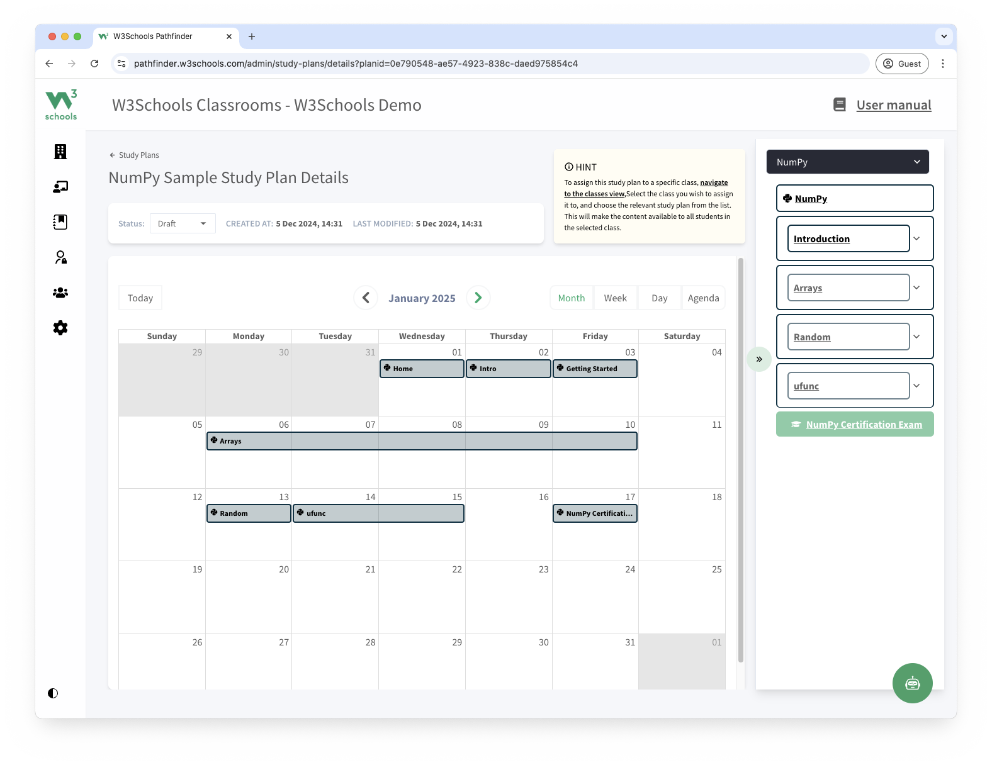992x765 pixels.
Task: Click the Today button
Action: point(140,298)
